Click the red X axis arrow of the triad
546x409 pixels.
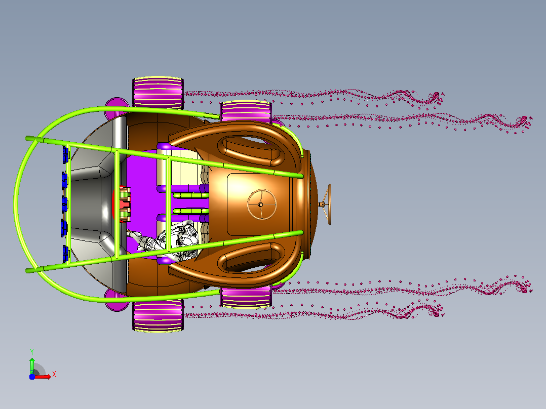[x=43, y=377]
